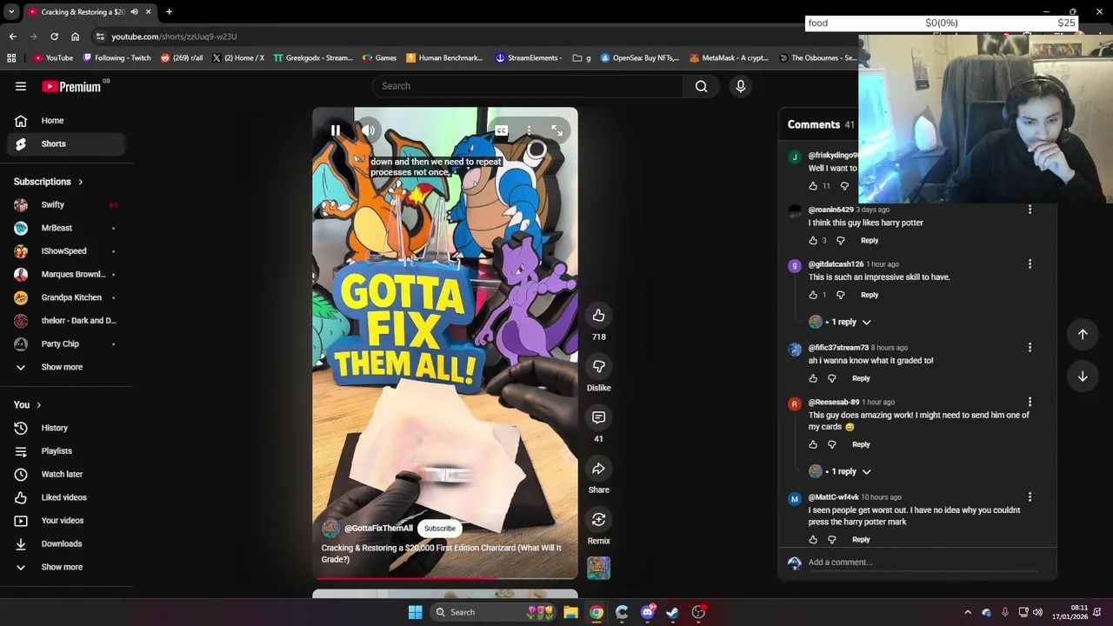Open MrBeast subscription channel
This screenshot has width=1113, height=626.
[x=66, y=228]
